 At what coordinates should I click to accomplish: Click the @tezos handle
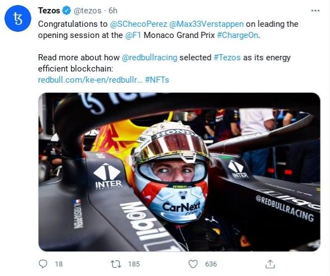pyautogui.click(x=88, y=11)
